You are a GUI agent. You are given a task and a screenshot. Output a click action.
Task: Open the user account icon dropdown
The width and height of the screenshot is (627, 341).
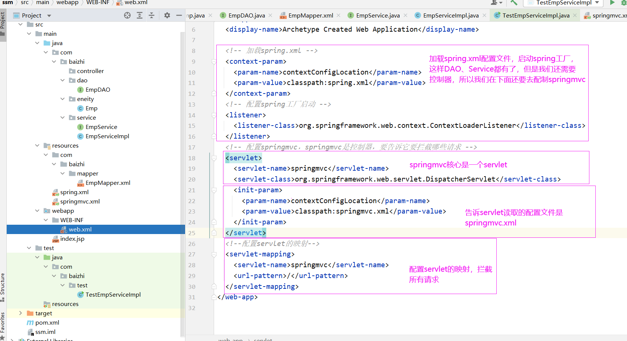(497, 3)
